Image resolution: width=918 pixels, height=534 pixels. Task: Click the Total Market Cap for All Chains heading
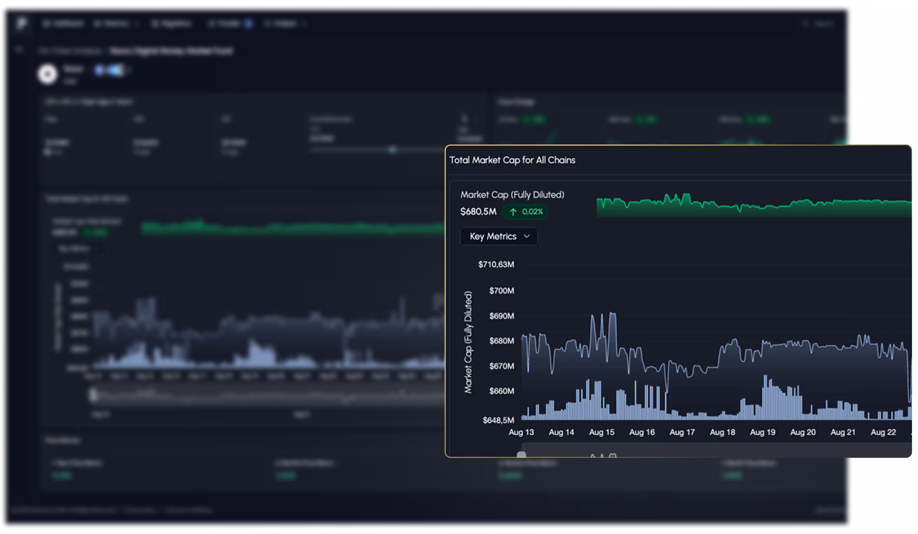coord(512,160)
